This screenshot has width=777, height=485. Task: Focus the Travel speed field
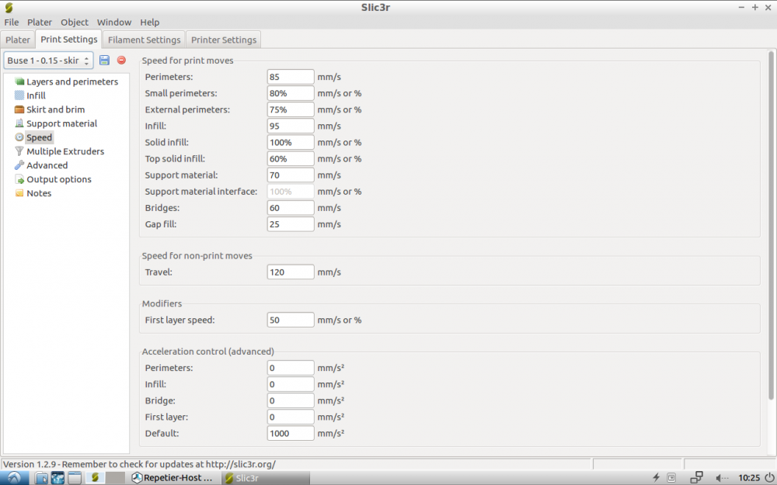point(291,272)
